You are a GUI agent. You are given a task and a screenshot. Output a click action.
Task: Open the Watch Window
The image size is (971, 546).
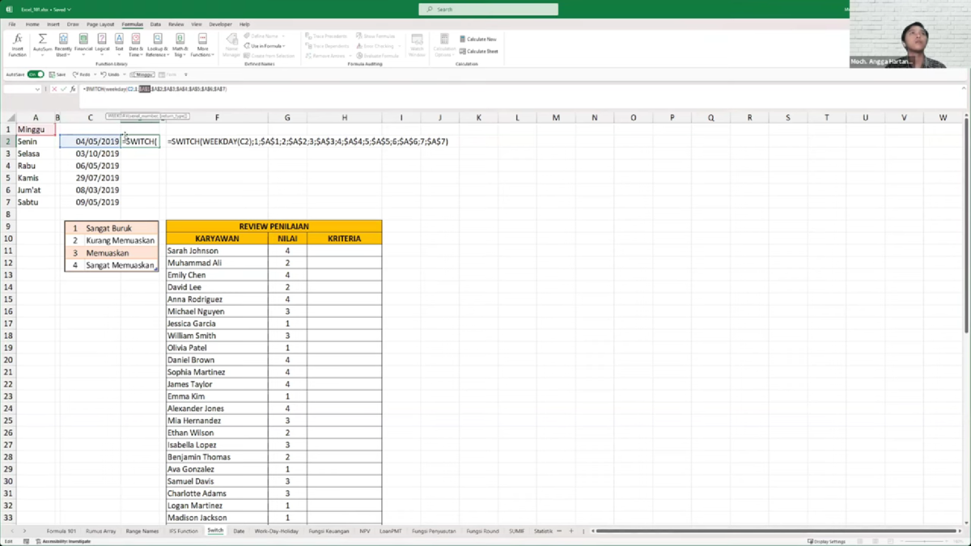coord(417,45)
